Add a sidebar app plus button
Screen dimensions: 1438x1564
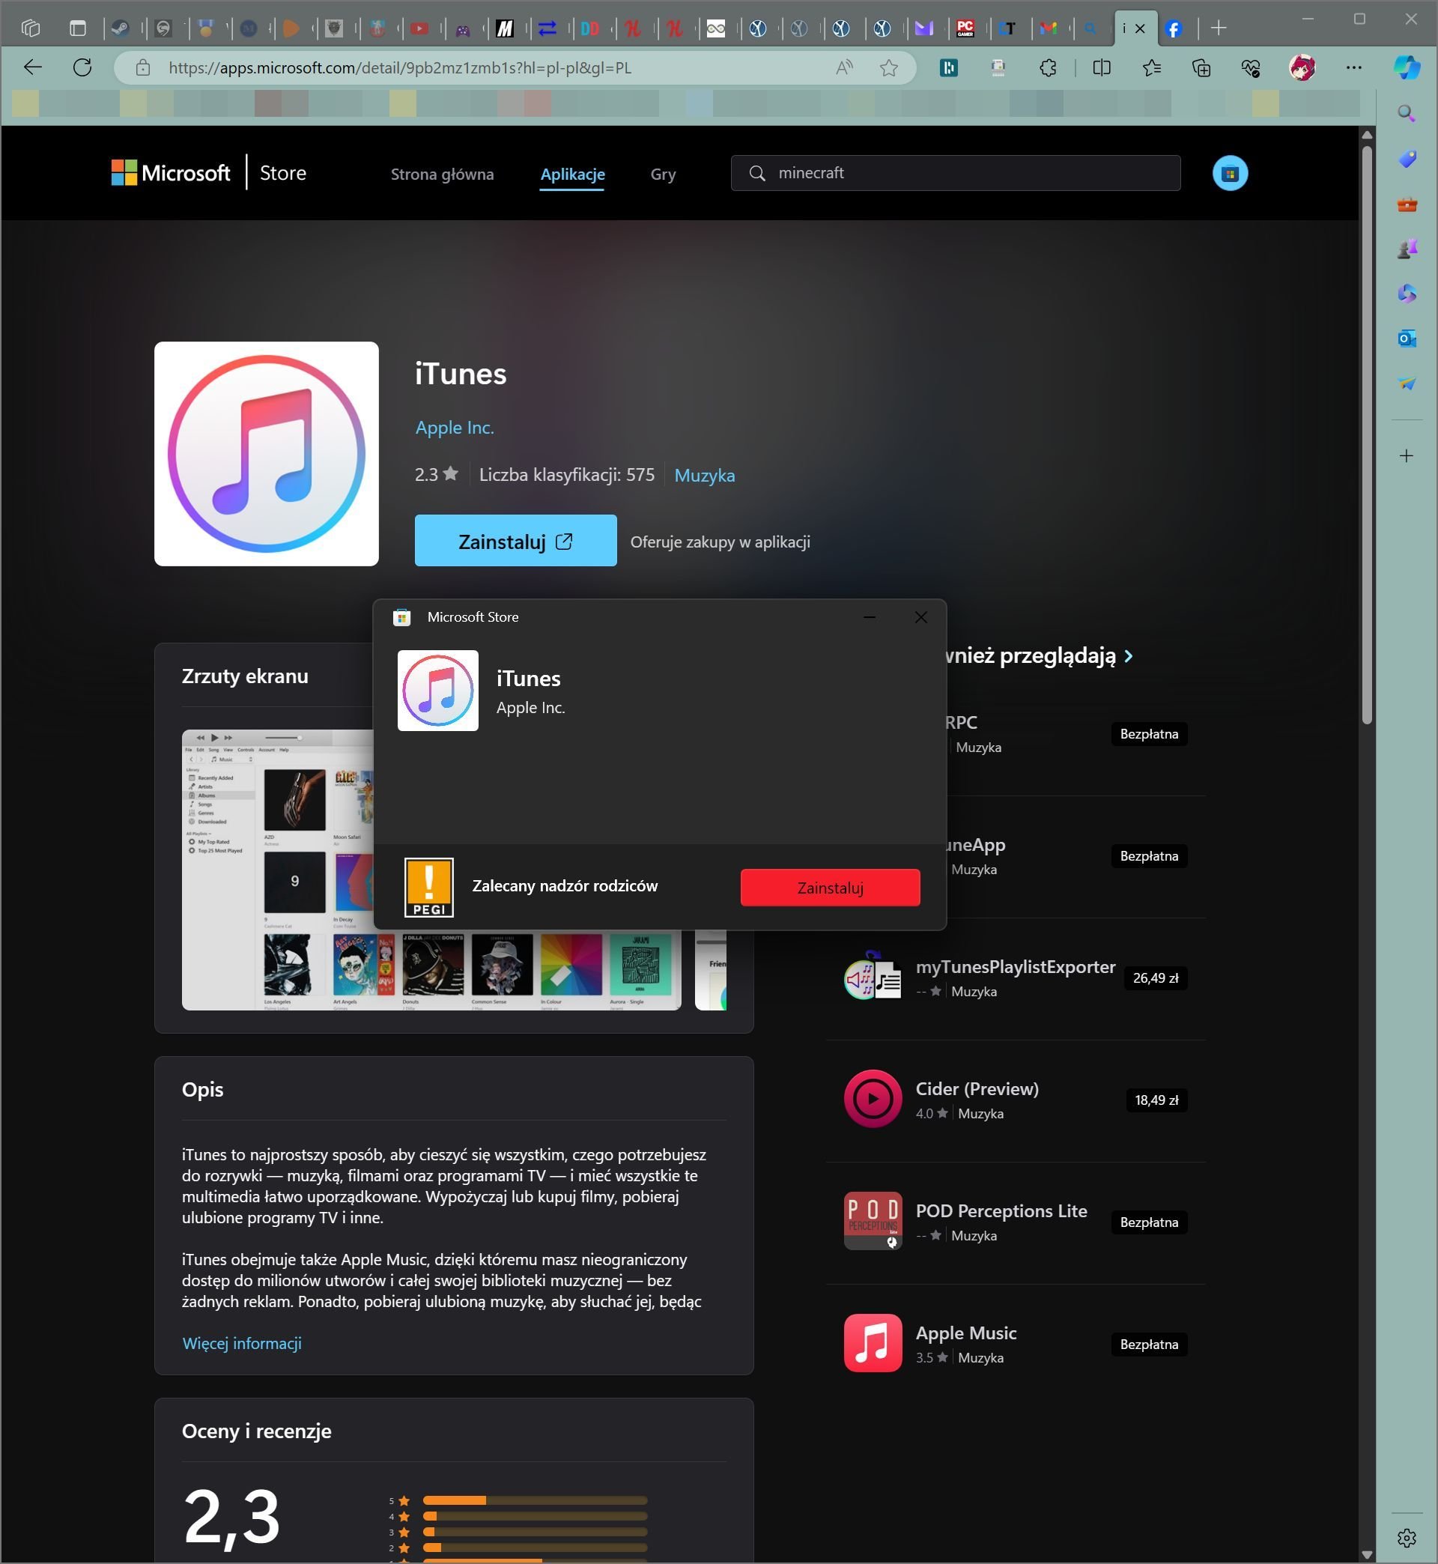(1406, 456)
